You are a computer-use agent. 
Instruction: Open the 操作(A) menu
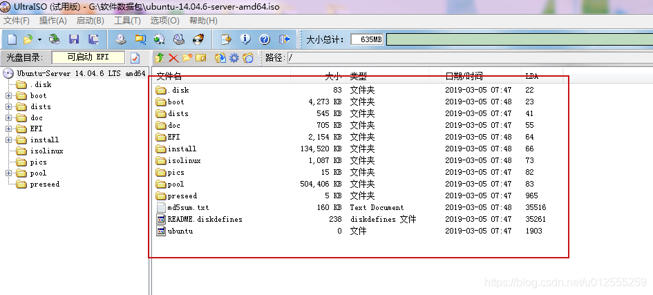[x=53, y=21]
